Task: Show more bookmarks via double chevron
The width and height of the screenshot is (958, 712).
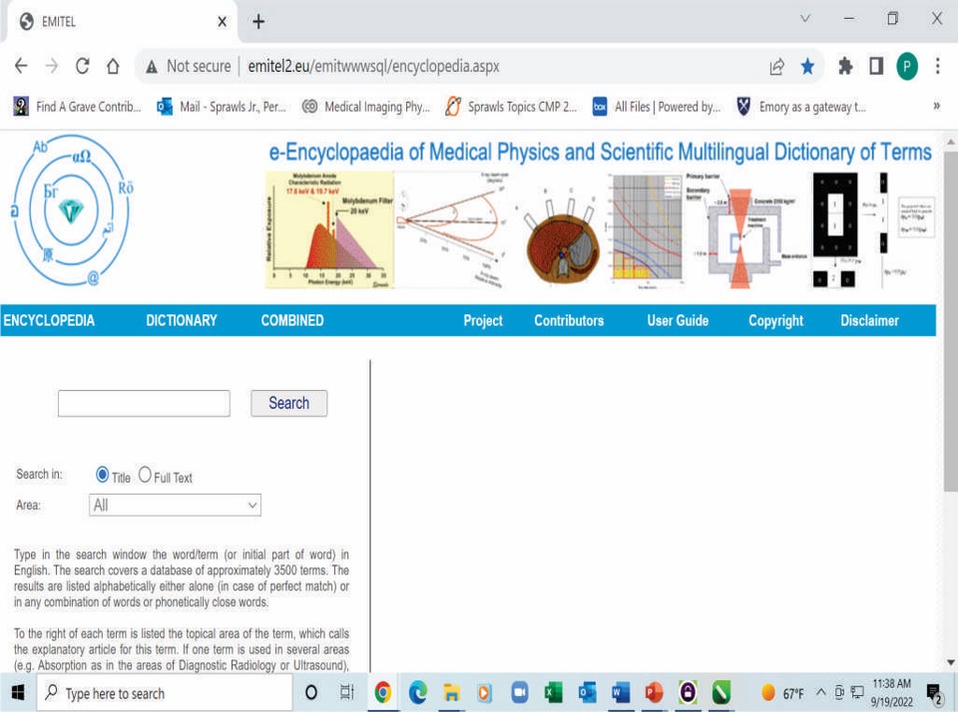Action: pos(936,107)
